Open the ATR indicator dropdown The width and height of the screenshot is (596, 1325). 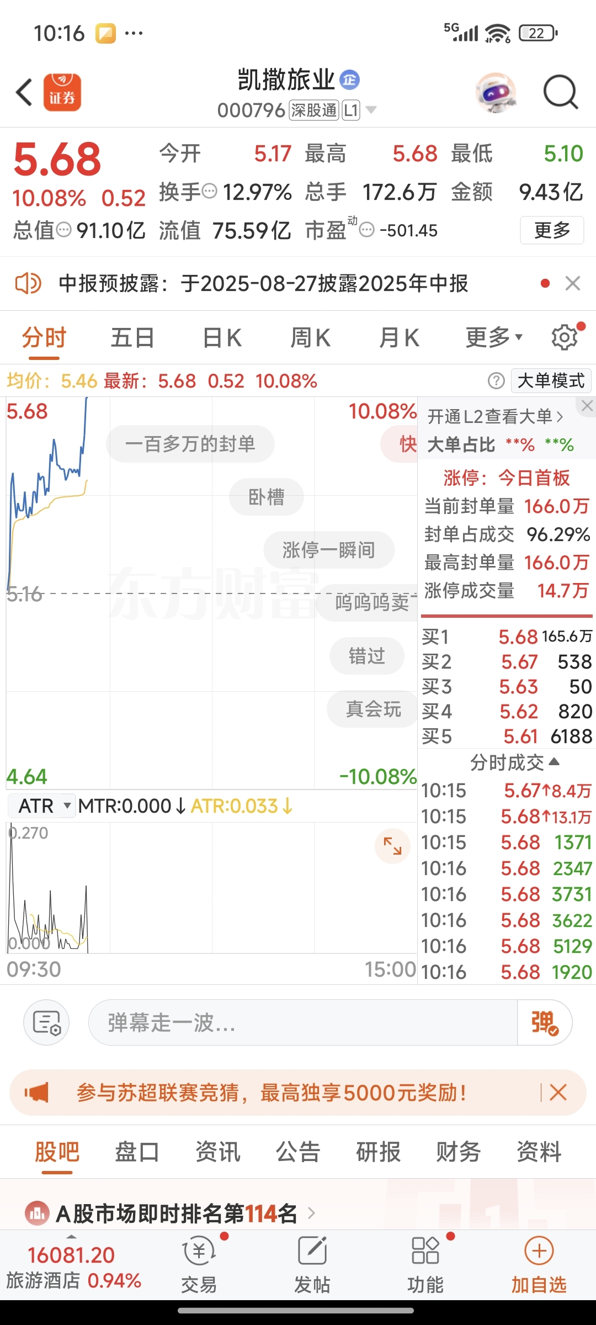[42, 806]
